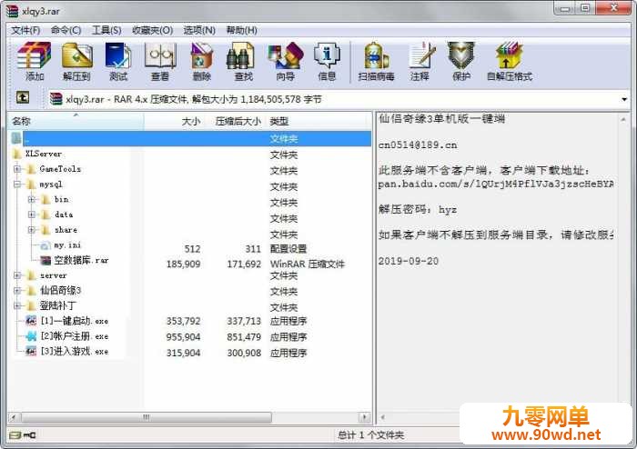Select the my.ini file name
Image resolution: width=637 pixels, height=449 pixels.
pos(67,245)
